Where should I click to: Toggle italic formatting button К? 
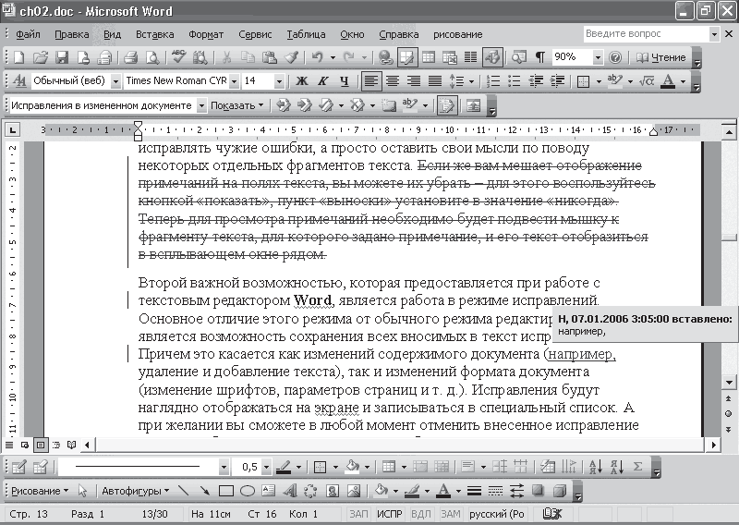click(323, 81)
